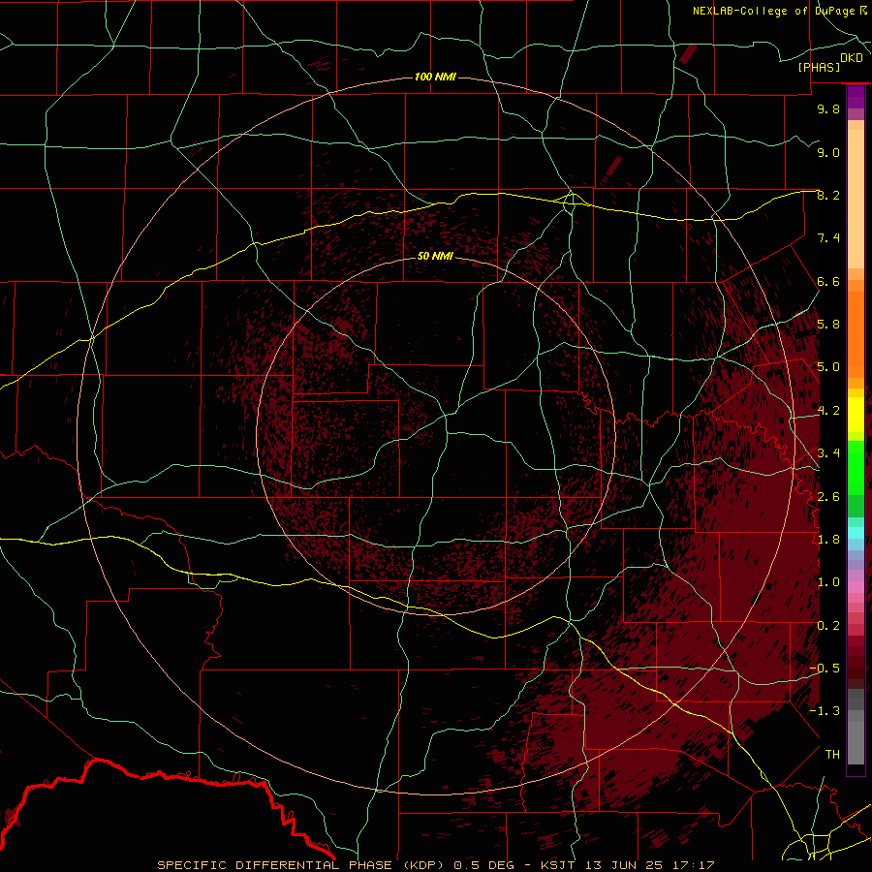This screenshot has width=872, height=872.
Task: Click the 6.6 value on the color scale
Action: 828,281
